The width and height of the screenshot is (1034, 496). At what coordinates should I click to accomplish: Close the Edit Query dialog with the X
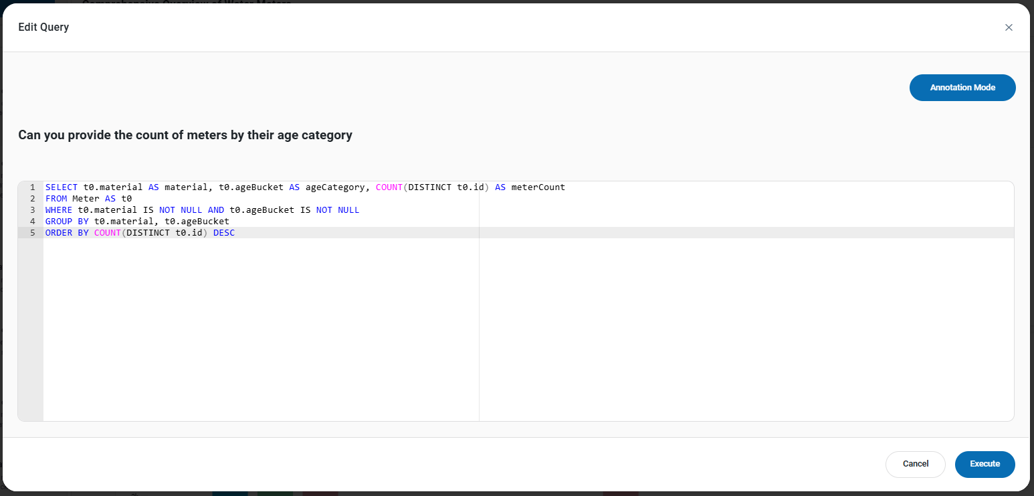pyautogui.click(x=1009, y=27)
